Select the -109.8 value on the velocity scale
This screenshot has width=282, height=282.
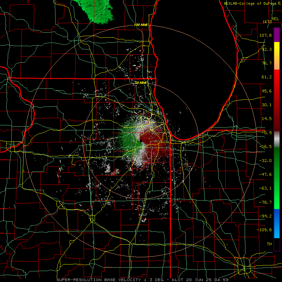click(x=264, y=230)
